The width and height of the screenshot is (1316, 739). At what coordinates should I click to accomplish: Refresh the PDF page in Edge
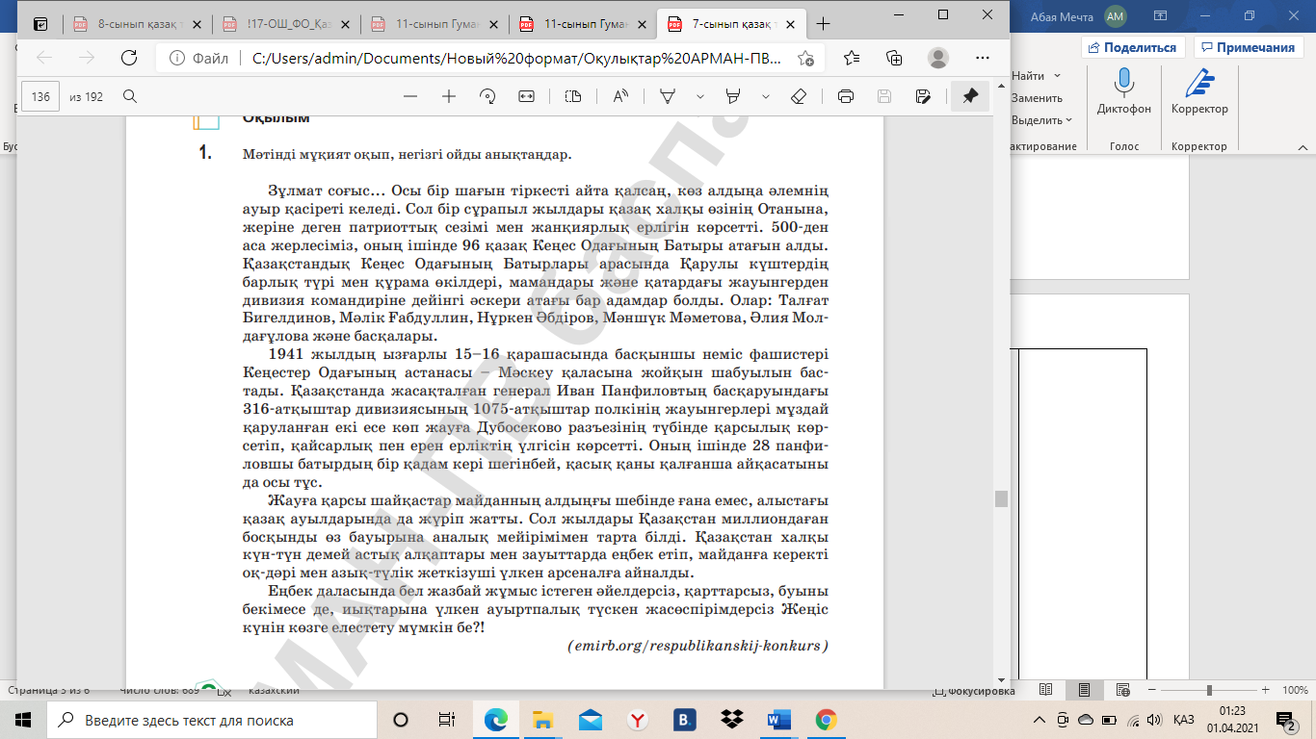click(128, 58)
